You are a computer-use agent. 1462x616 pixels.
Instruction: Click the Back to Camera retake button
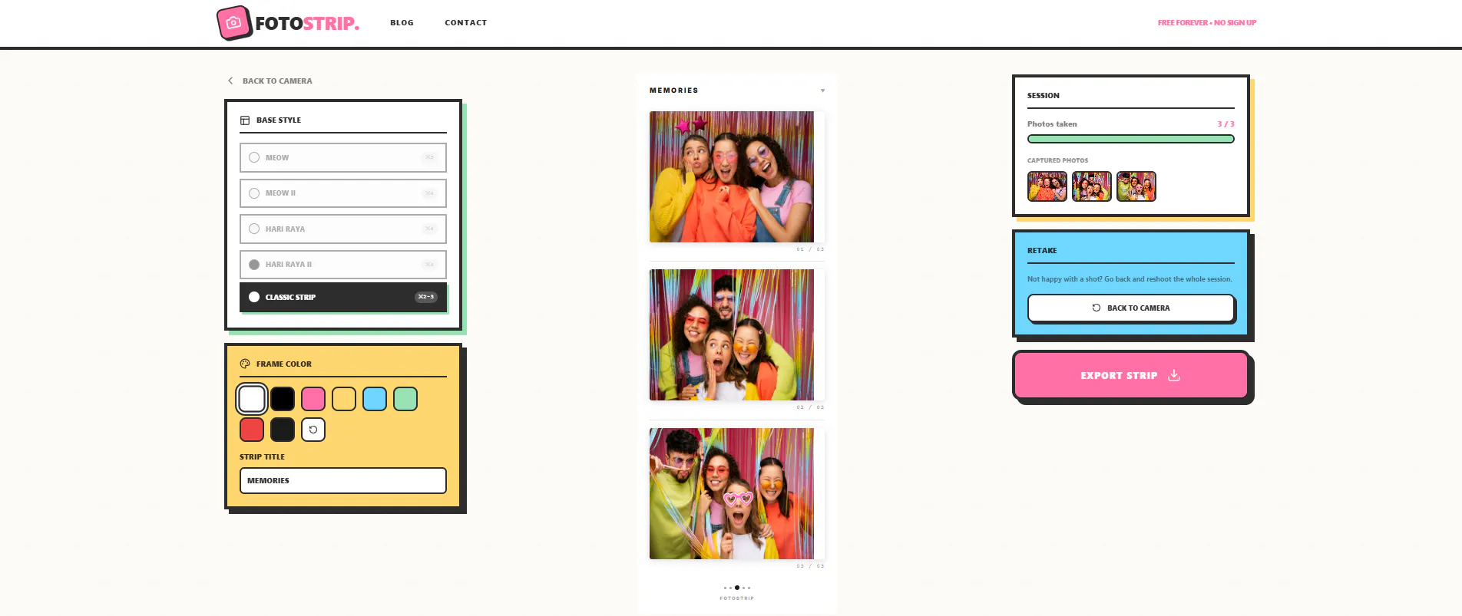(1130, 308)
